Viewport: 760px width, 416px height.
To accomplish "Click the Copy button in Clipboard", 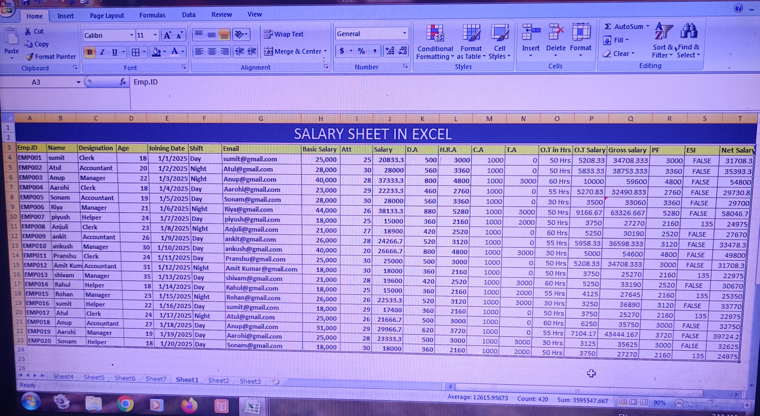I will coord(37,44).
